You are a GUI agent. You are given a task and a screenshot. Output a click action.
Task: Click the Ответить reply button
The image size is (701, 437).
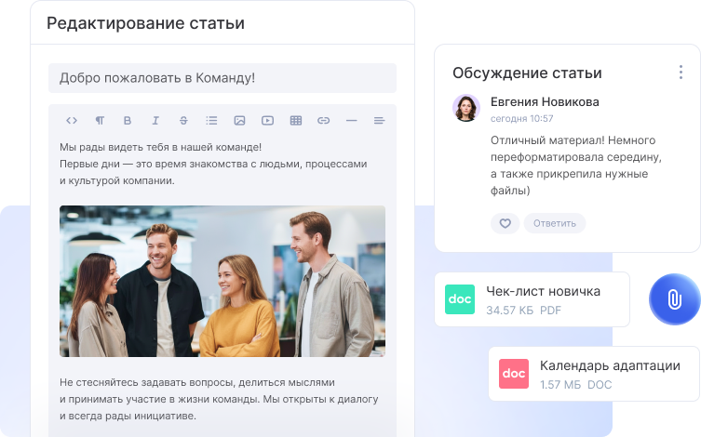[555, 223]
